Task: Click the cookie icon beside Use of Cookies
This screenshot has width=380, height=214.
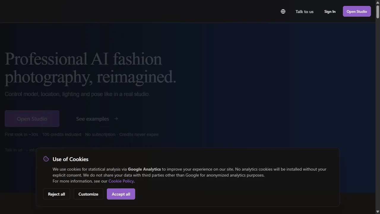Action: coord(46,159)
